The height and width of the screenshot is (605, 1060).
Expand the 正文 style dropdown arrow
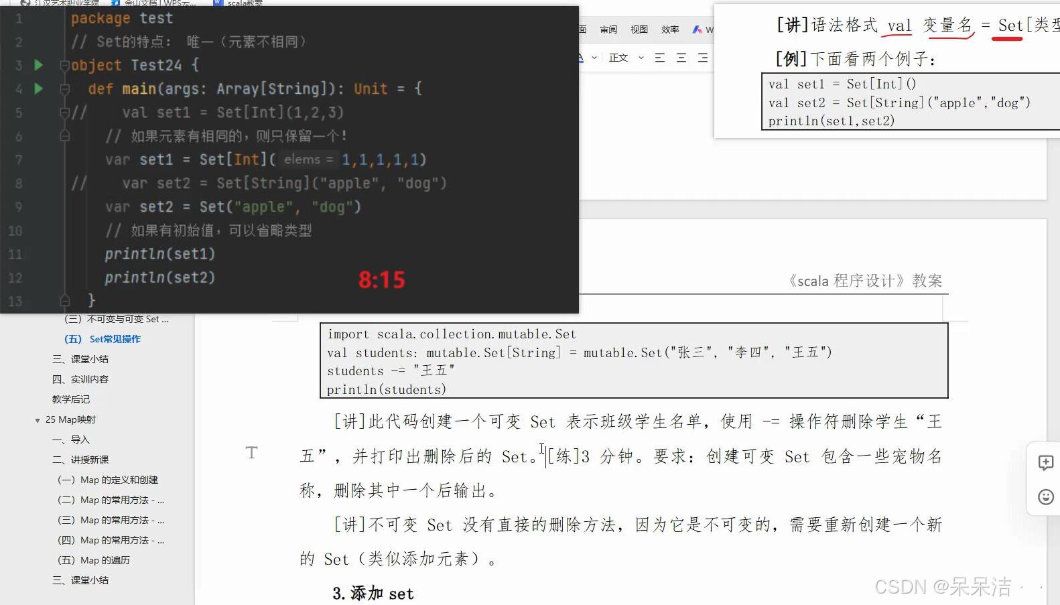pos(641,58)
